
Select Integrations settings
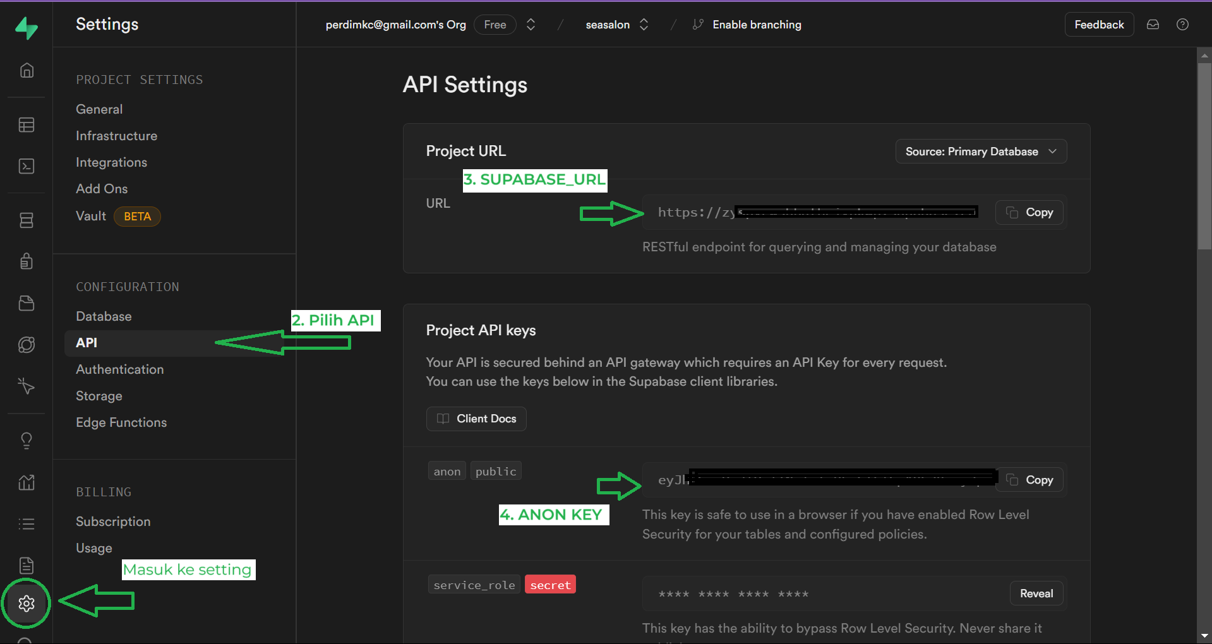point(111,162)
